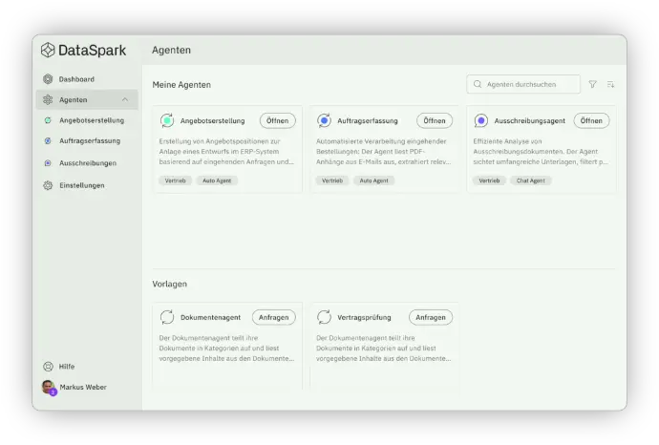Click the Dokumentenagent template refresh icon
The image size is (659, 445).
pos(167,317)
